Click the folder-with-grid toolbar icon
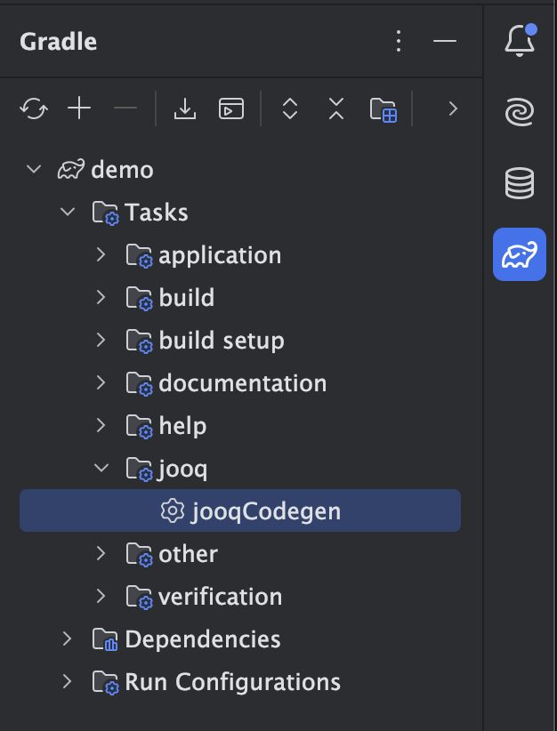557x731 pixels. click(x=383, y=109)
